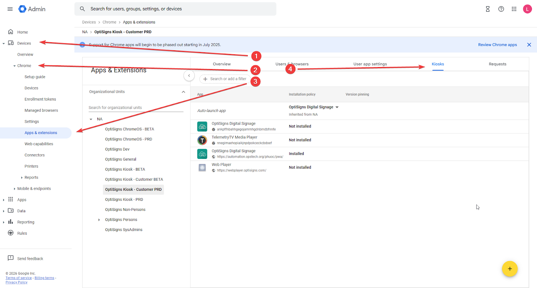
Task: Select OptiSigns Kiosk - PRD unit
Action: (x=124, y=199)
